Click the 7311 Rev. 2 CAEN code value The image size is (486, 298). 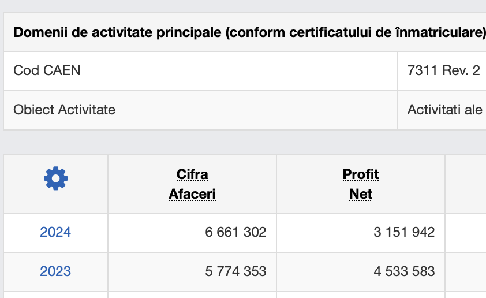[x=444, y=70]
